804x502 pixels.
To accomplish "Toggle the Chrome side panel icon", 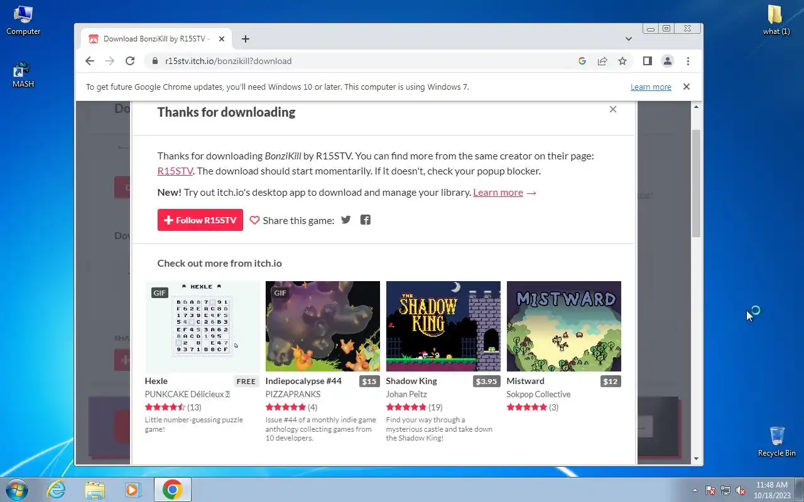I will (647, 61).
